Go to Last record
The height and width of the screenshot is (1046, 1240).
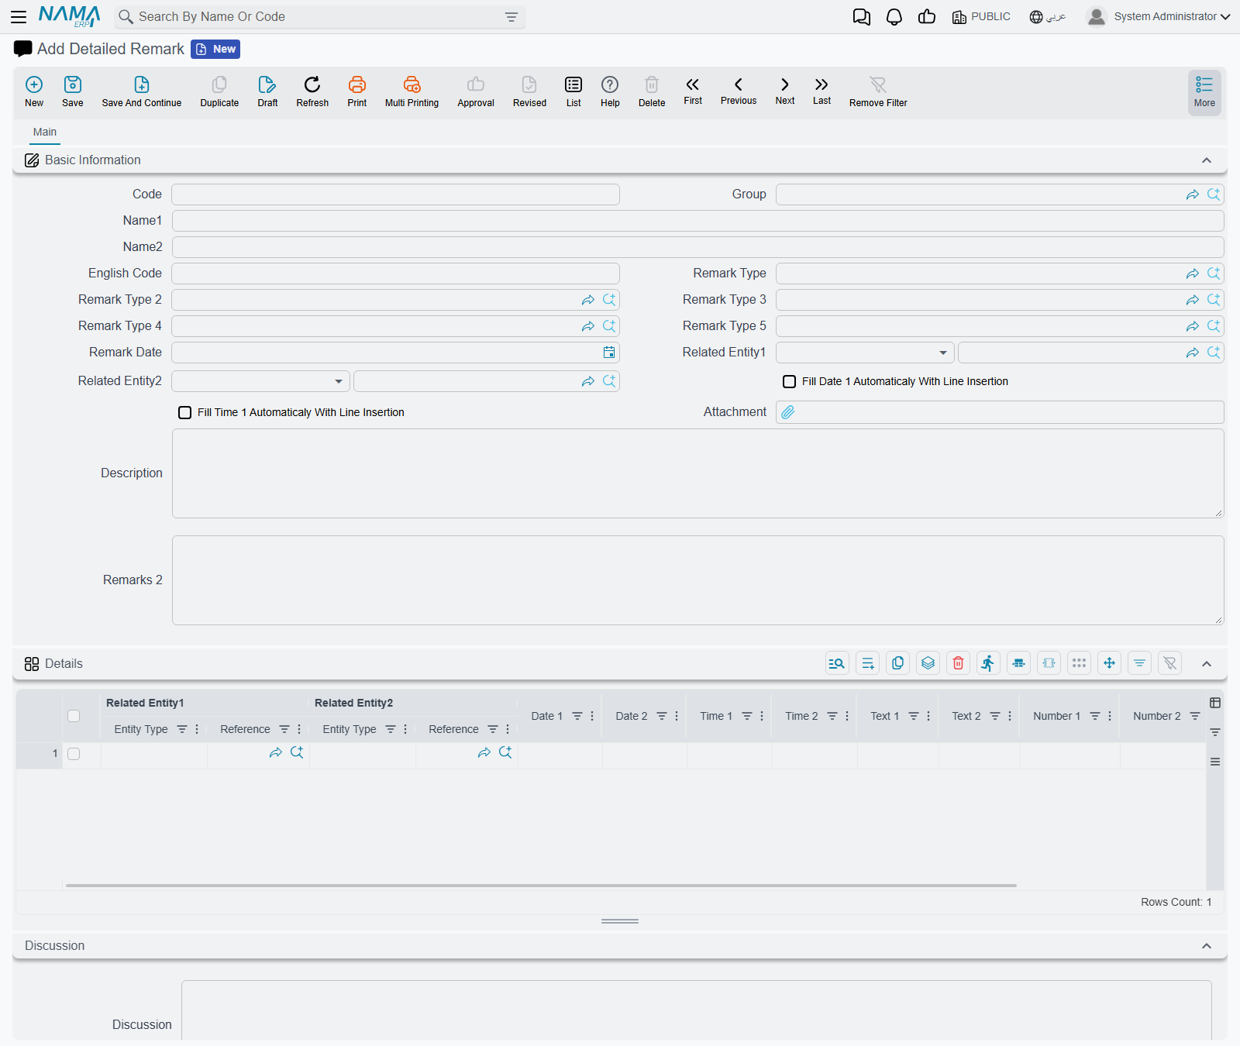point(821,91)
